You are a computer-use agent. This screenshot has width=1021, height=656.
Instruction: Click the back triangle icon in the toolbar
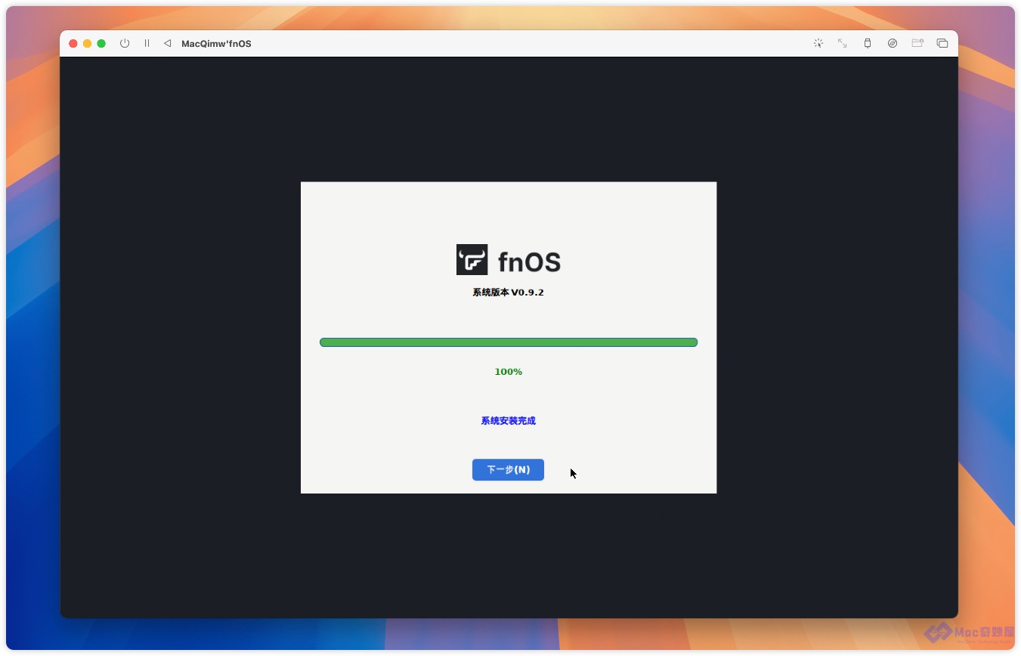tap(167, 43)
